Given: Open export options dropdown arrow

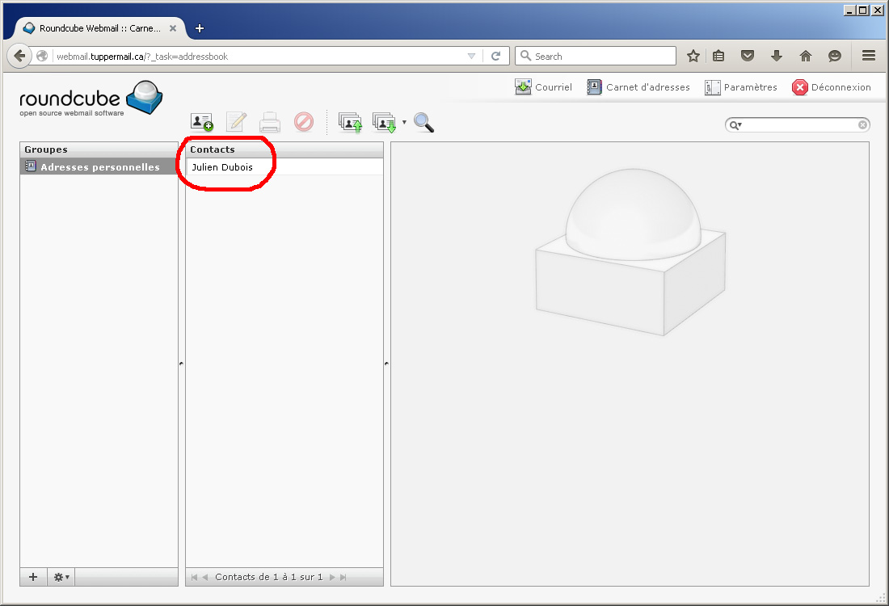Looking at the screenshot, I should pyautogui.click(x=404, y=123).
